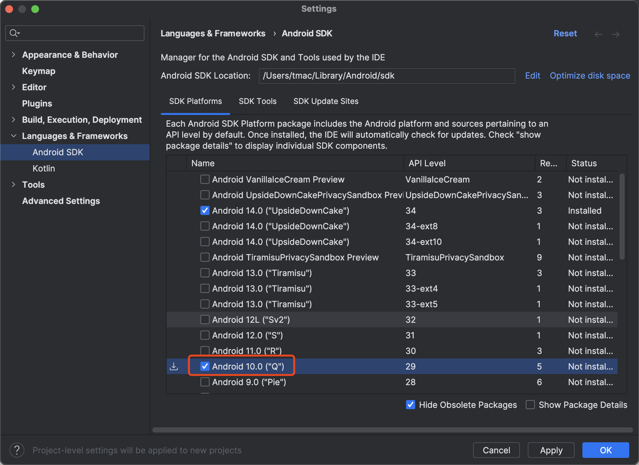Enable Show Package Details checkbox
The width and height of the screenshot is (639, 465).
(x=530, y=405)
